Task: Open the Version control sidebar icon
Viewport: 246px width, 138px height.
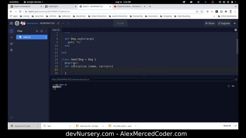Action: point(12,38)
